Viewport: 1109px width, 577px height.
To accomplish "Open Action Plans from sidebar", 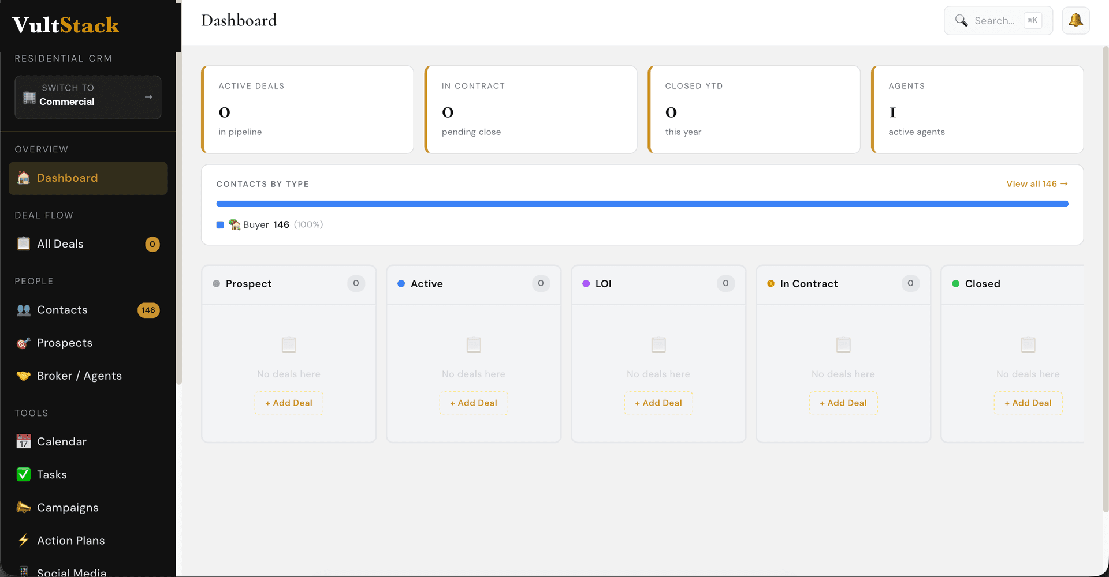I will click(x=88, y=540).
